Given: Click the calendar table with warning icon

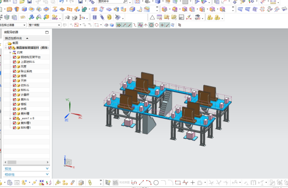Looking at the screenshot, I should [x=159, y=18].
